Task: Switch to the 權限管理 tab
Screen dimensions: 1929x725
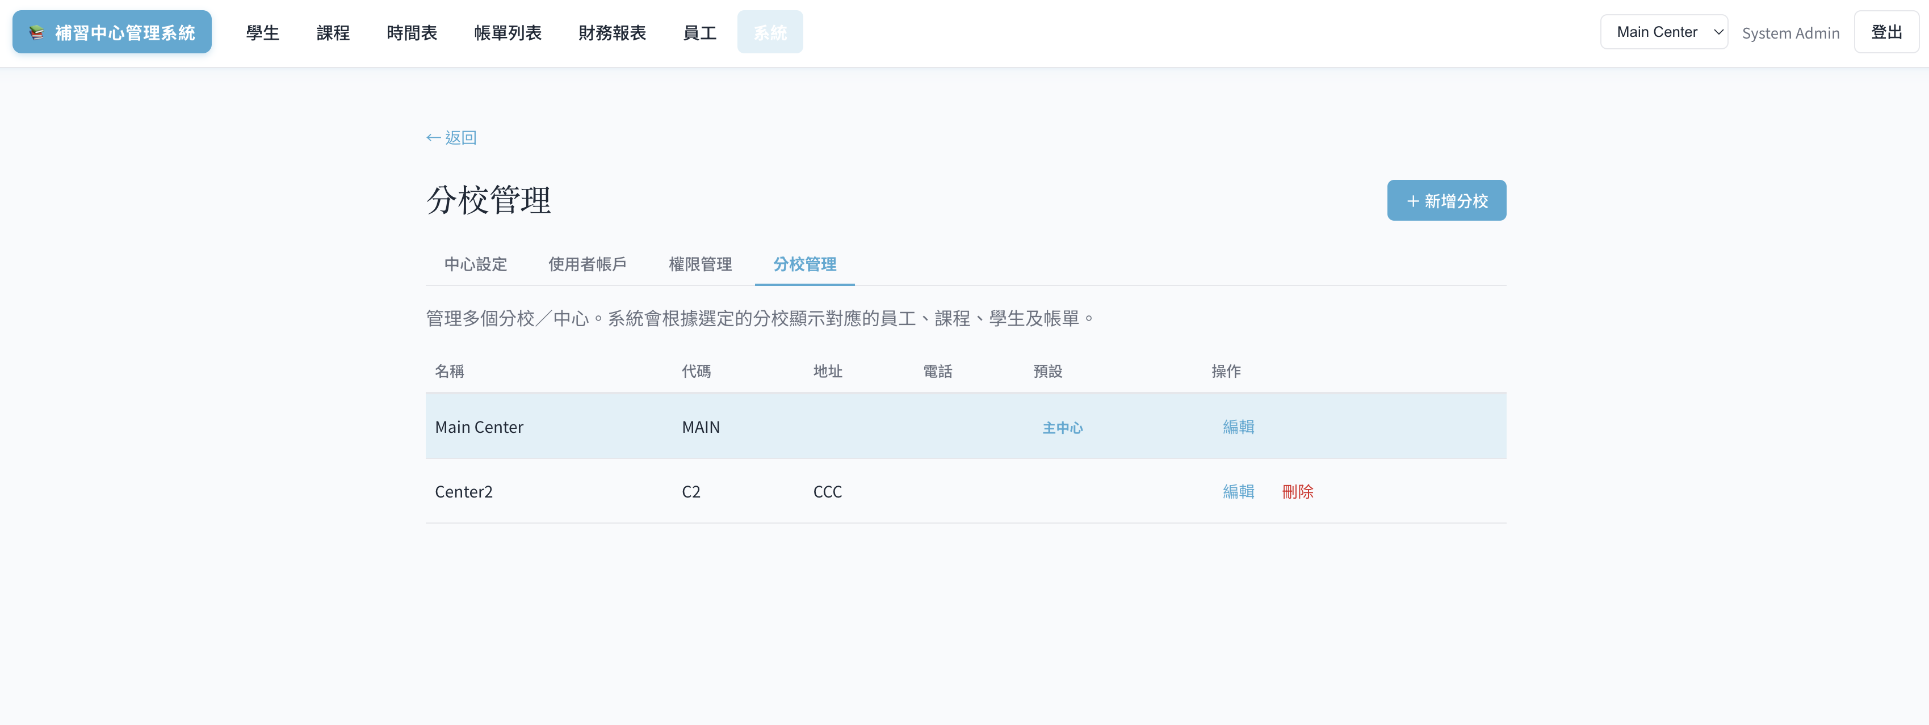Action: click(x=700, y=264)
